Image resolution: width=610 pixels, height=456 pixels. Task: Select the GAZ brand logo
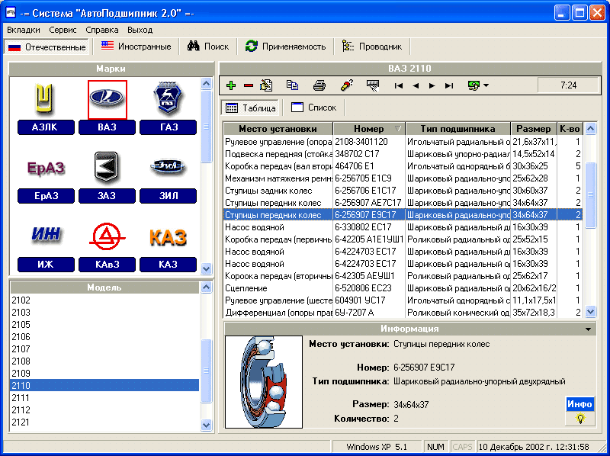coord(168,100)
